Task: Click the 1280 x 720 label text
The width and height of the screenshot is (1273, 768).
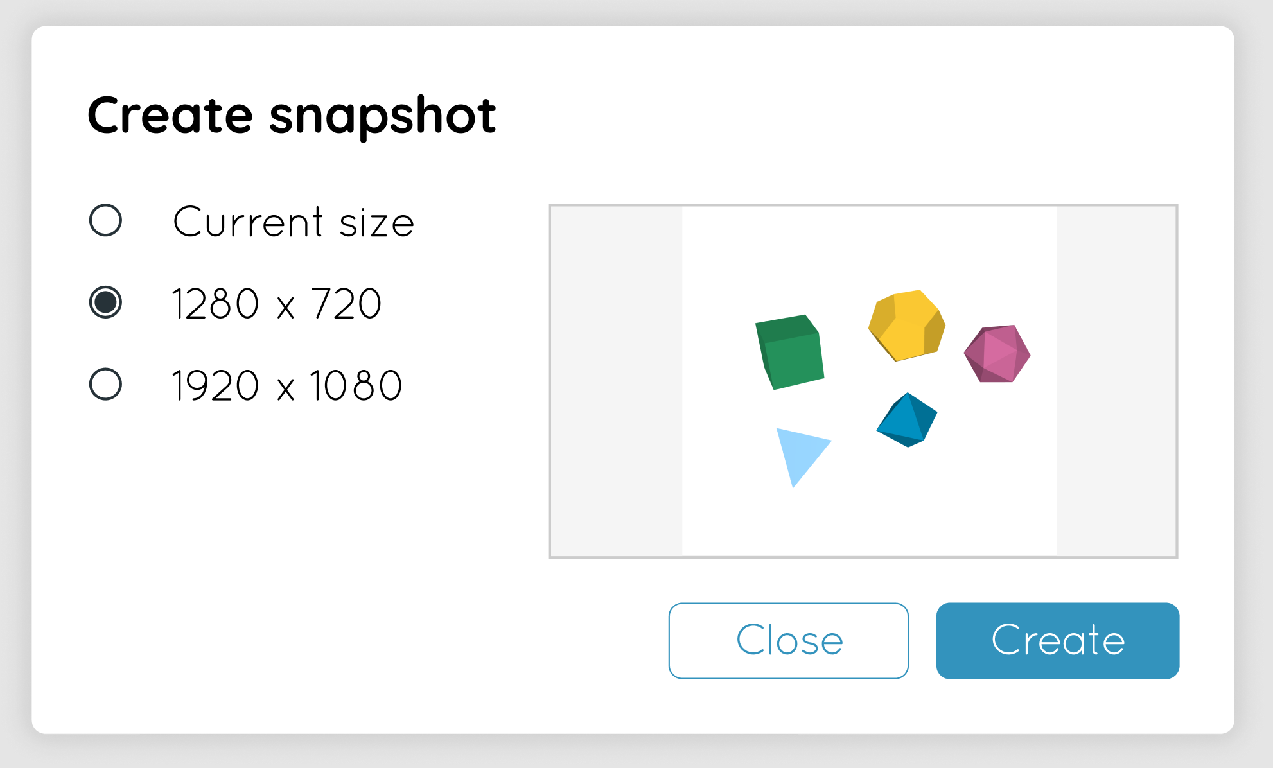Action: pyautogui.click(x=276, y=302)
